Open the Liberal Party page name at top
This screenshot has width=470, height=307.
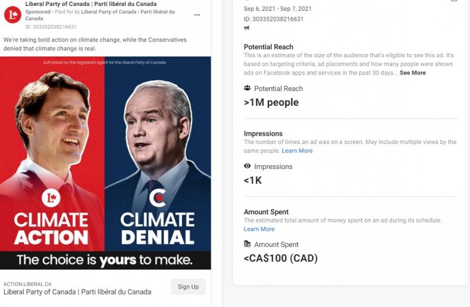(x=91, y=4)
